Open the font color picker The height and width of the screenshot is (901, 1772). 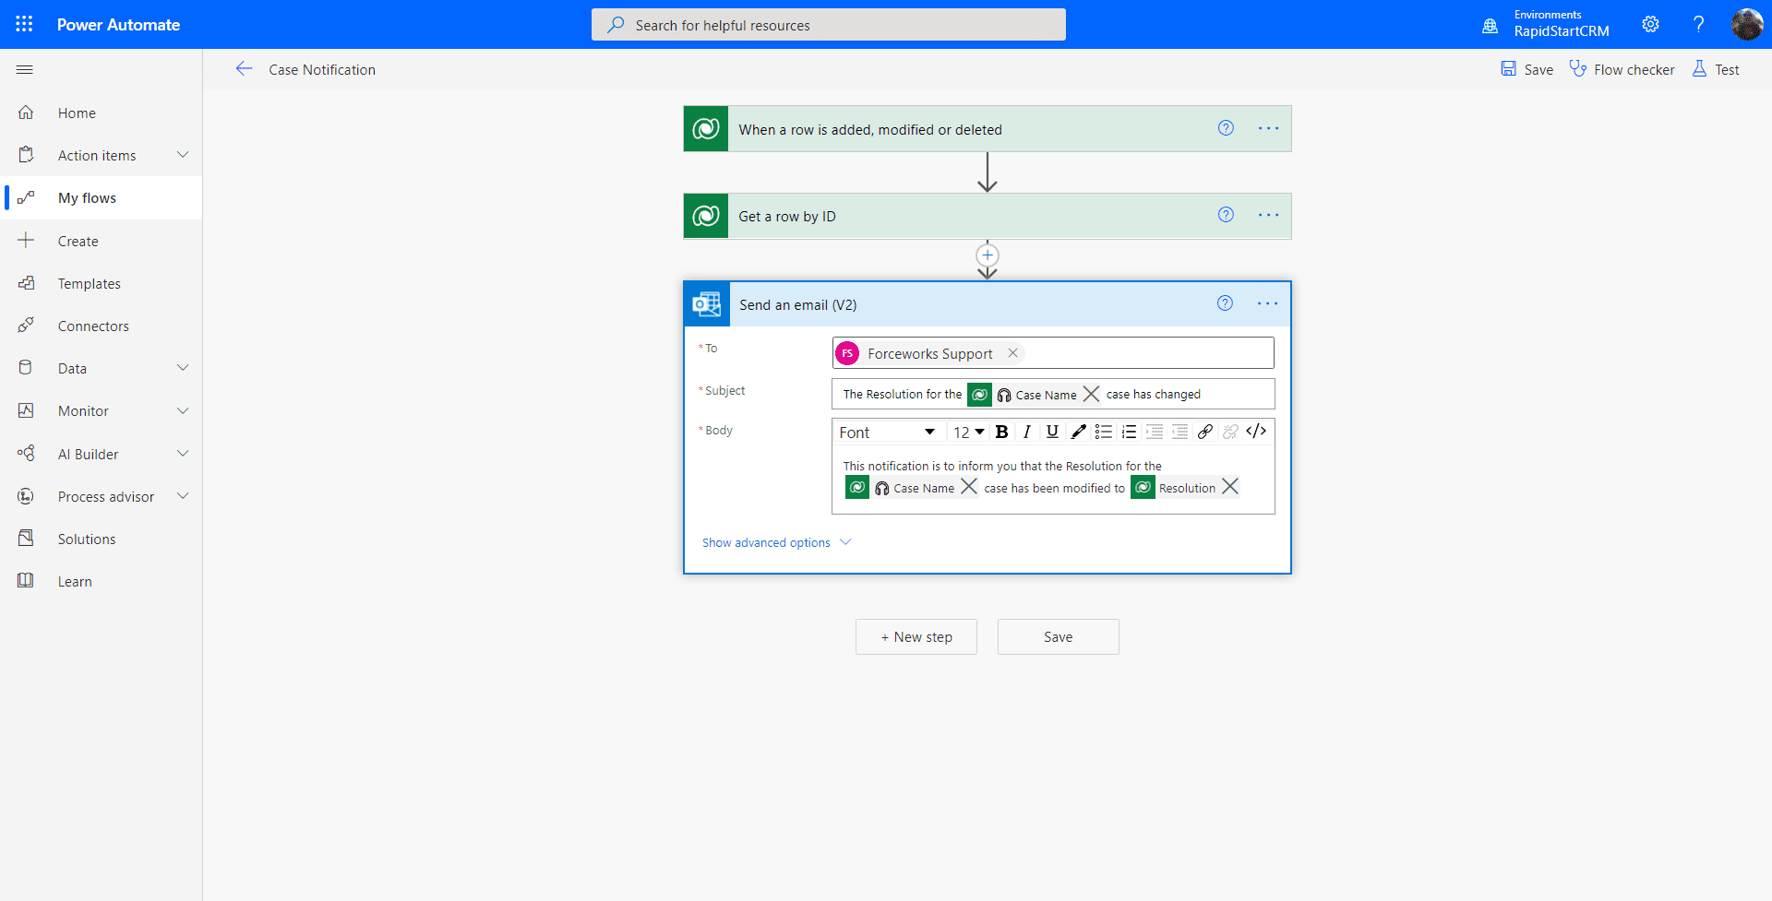(x=1078, y=432)
